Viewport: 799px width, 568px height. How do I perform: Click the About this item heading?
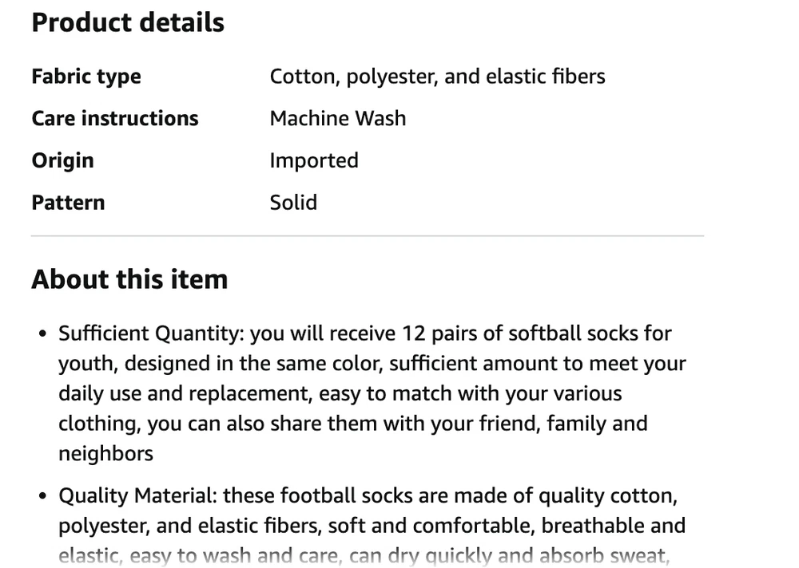pos(129,279)
